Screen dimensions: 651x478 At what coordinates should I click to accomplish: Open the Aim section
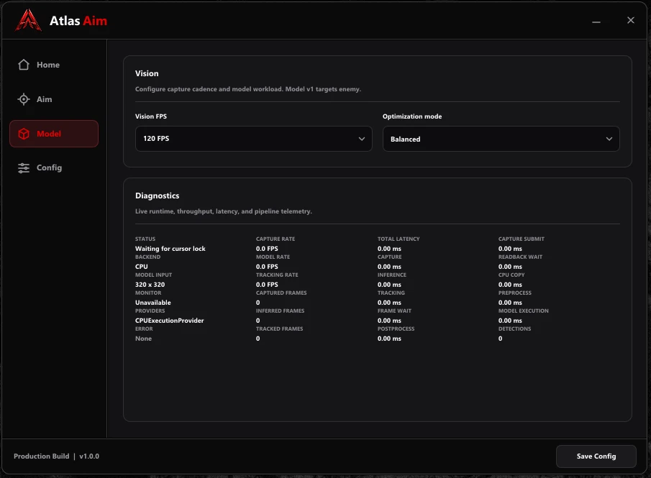(x=54, y=99)
